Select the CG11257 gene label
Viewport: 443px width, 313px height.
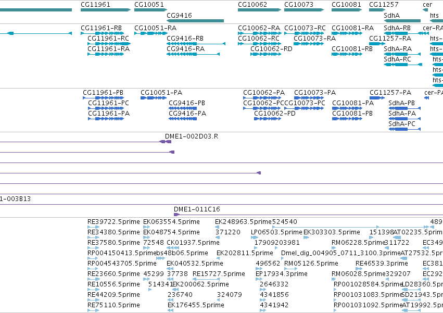[384, 5]
